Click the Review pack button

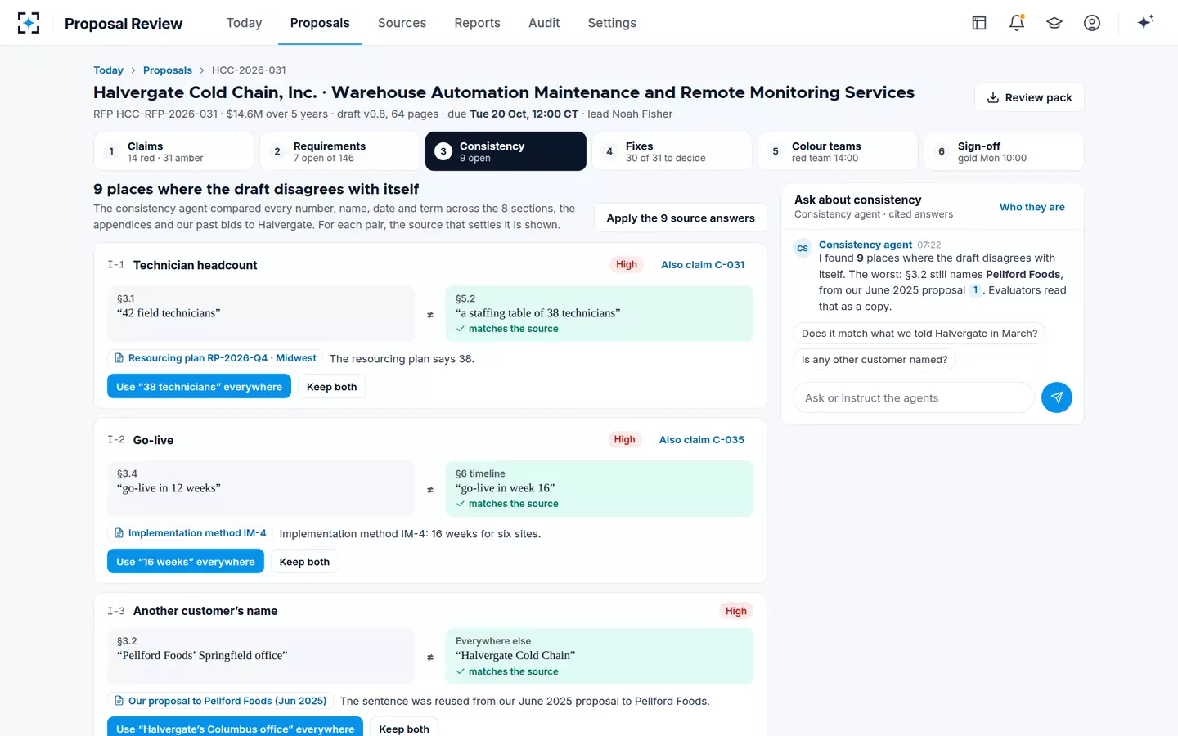click(1029, 97)
